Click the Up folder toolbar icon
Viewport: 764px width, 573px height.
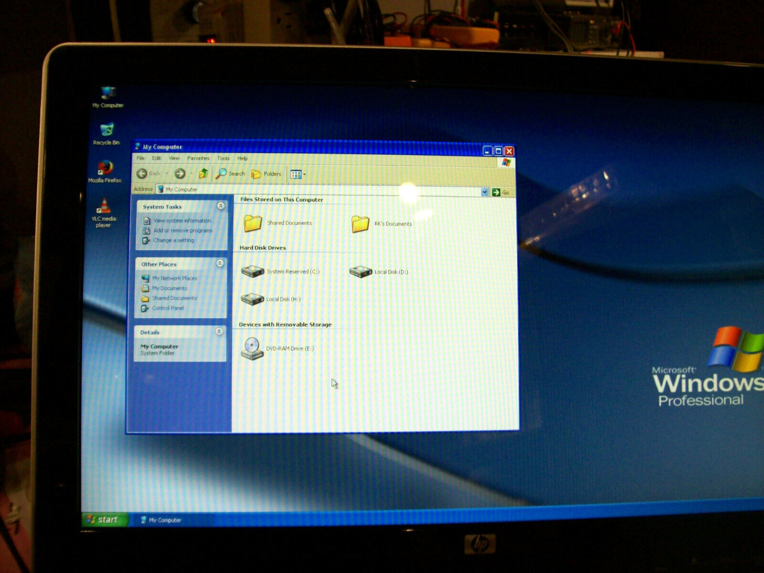pos(203,173)
